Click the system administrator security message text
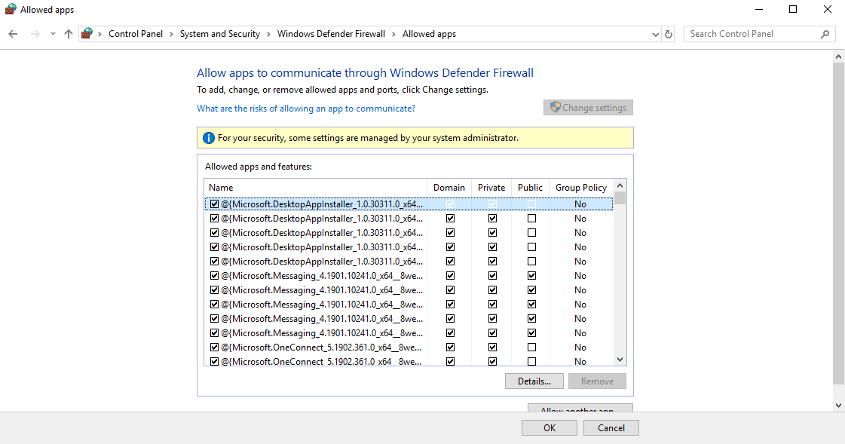845x444 pixels. (x=368, y=138)
